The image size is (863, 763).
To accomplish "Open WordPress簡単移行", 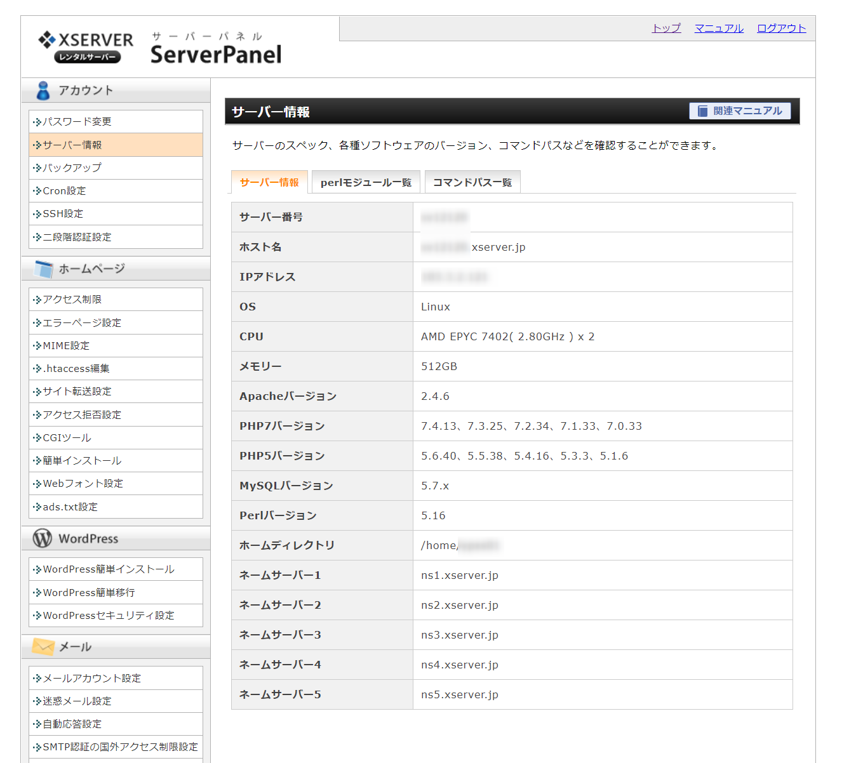I will point(116,592).
